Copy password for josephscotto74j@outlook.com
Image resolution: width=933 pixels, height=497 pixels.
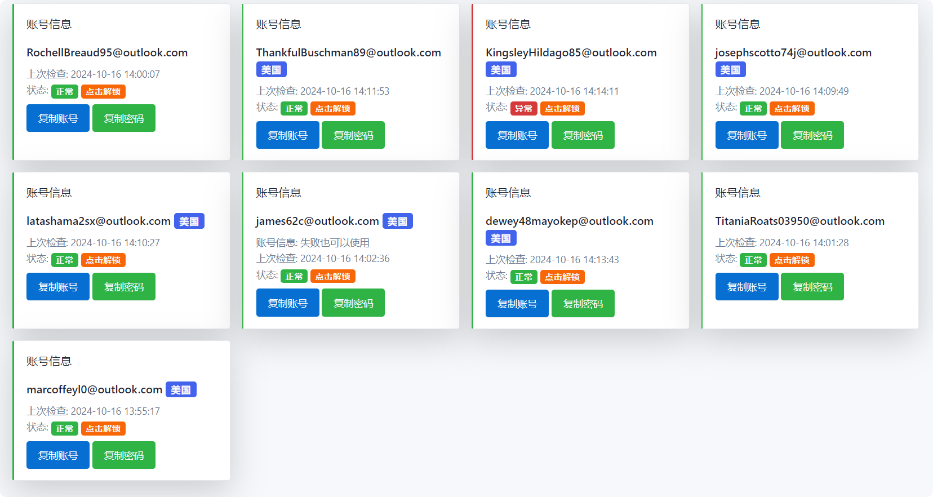pyautogui.click(x=812, y=135)
